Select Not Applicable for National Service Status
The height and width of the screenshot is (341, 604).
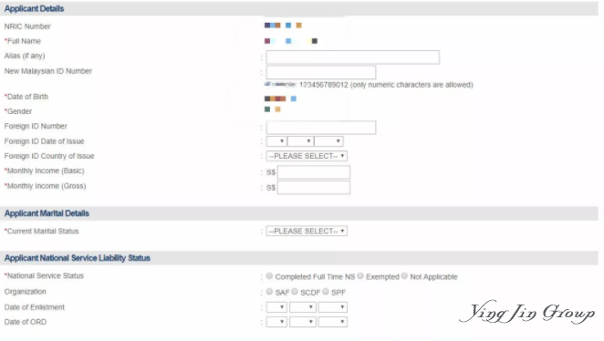pyautogui.click(x=404, y=276)
